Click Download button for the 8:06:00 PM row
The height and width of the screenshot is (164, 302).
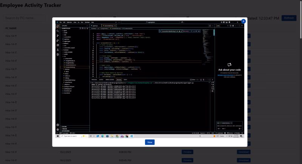click(243, 152)
